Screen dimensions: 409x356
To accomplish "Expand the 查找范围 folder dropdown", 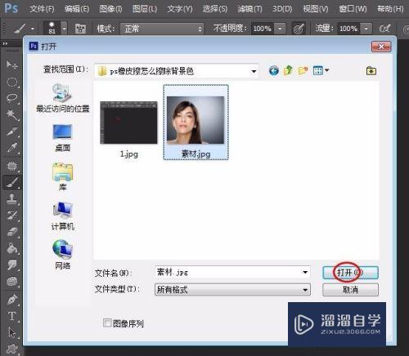I will click(x=254, y=71).
